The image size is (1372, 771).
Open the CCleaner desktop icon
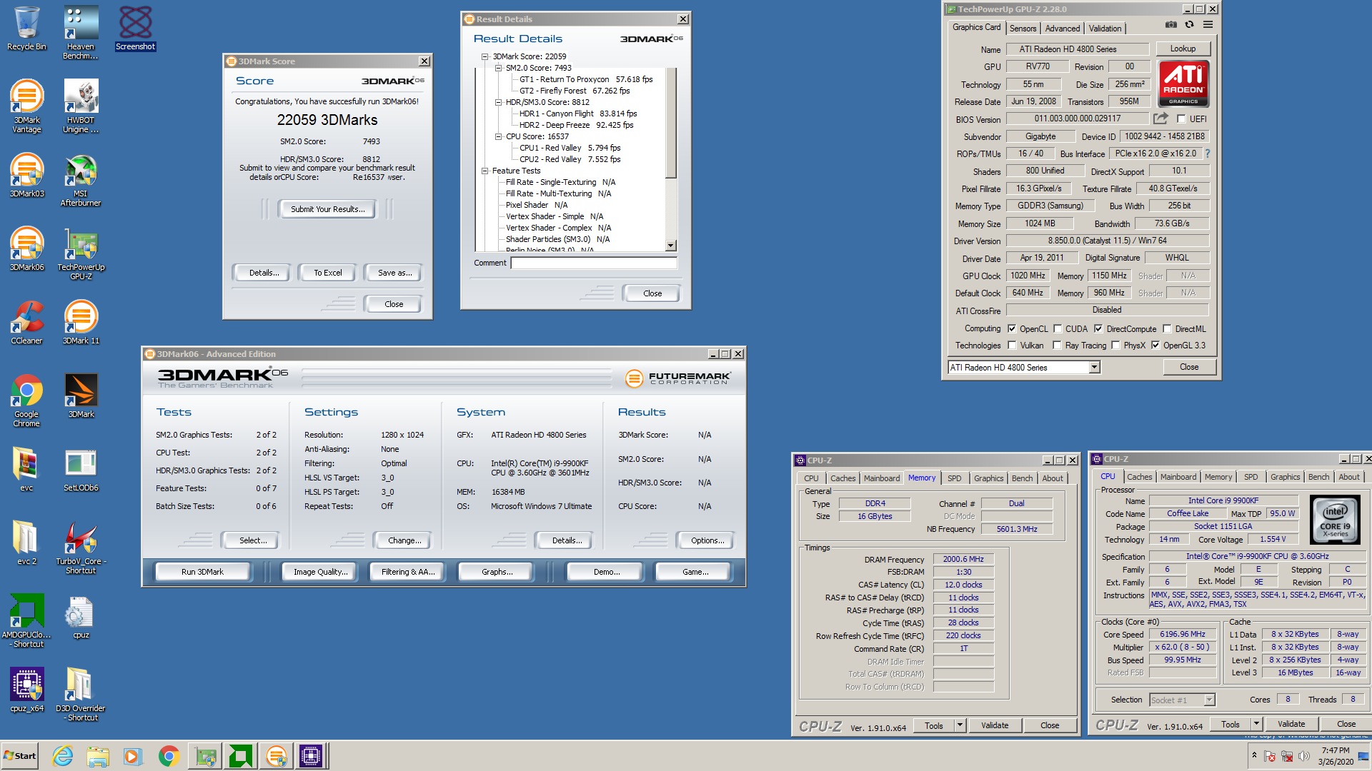tap(26, 323)
